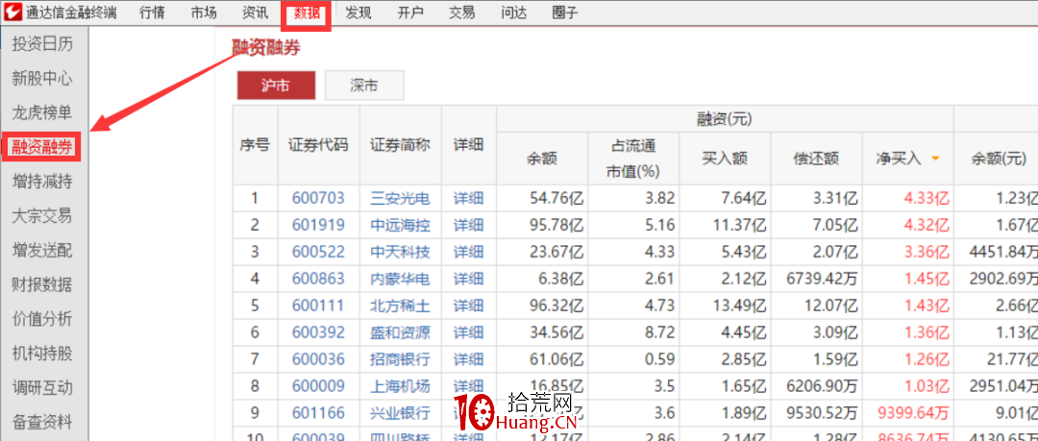Viewport: 1038px width, 441px height.
Task: Open the 交易 menu
Action: tap(461, 12)
